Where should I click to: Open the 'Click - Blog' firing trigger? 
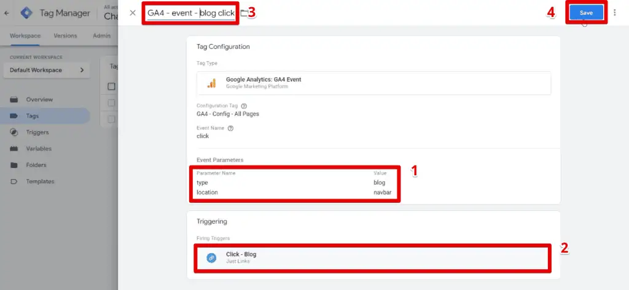click(x=373, y=258)
